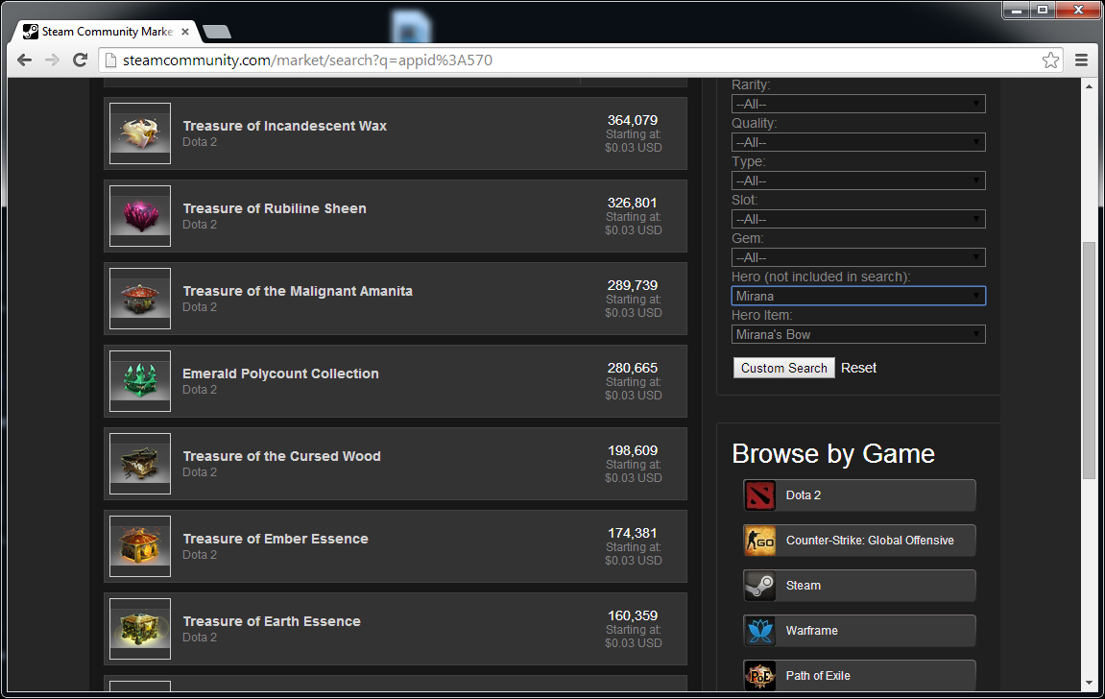This screenshot has height=699, width=1105.
Task: Reload the page with the refresh icon
Action: pos(81,60)
